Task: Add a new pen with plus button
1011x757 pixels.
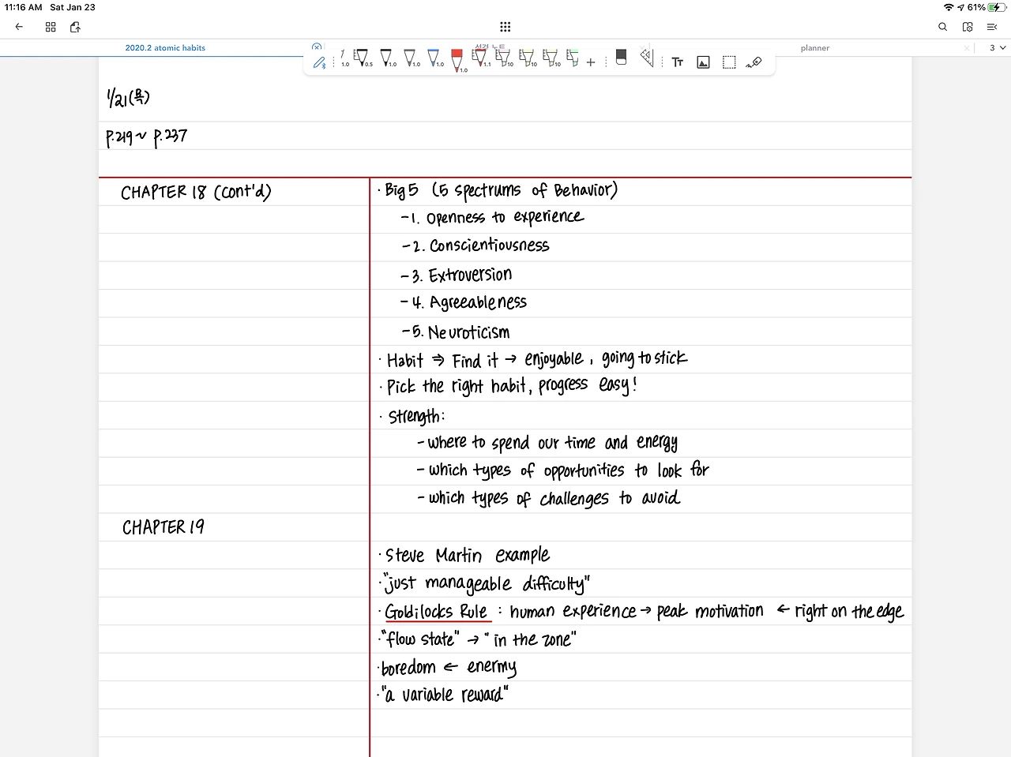Action: (591, 62)
